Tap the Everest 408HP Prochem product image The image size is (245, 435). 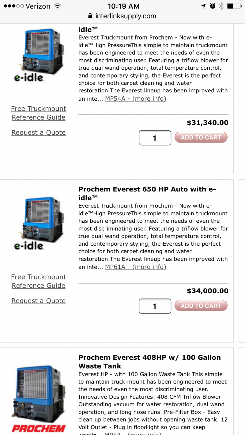[39, 395]
